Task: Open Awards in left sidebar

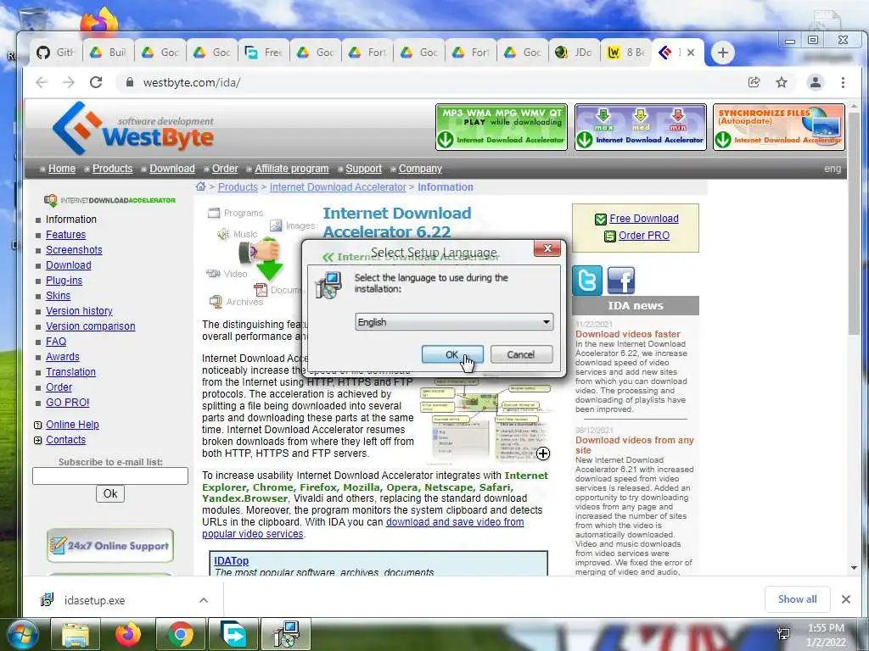Action: [x=62, y=357]
